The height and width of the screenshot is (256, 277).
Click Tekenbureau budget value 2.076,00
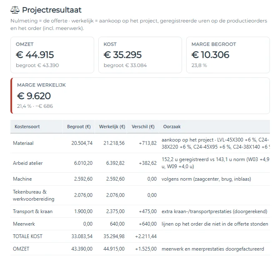[83, 195]
